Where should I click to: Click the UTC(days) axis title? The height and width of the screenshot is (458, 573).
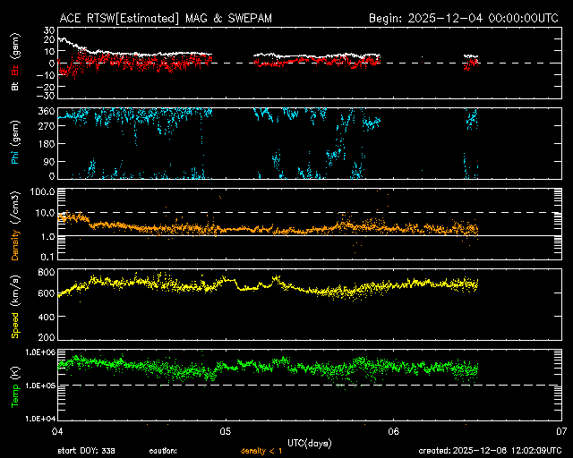[x=309, y=444]
